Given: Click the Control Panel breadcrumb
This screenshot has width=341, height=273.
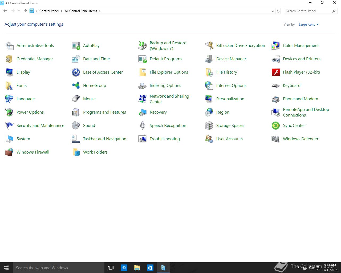Looking at the screenshot, I should coord(49,11).
